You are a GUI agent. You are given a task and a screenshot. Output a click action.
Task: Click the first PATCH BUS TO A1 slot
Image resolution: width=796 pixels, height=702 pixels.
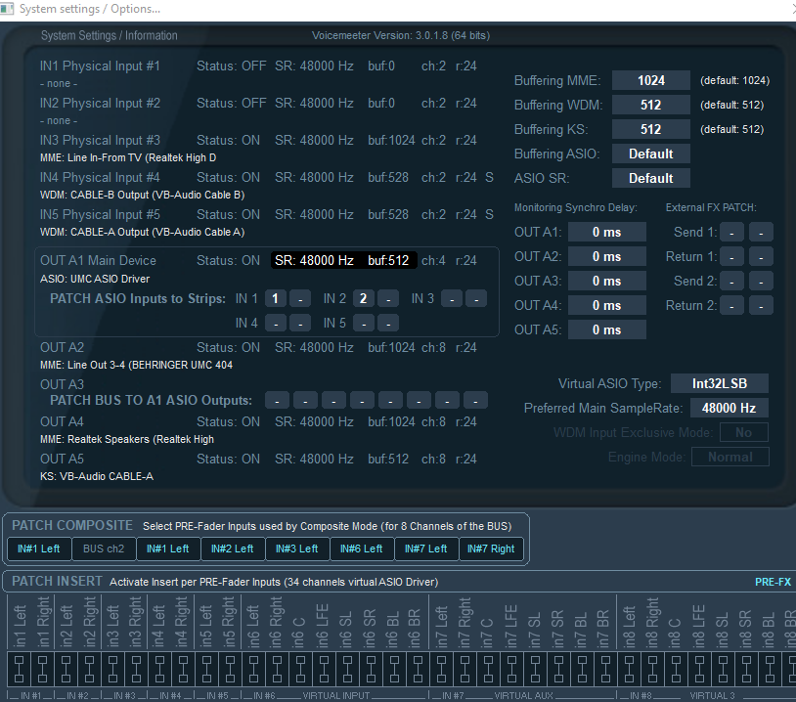point(277,400)
